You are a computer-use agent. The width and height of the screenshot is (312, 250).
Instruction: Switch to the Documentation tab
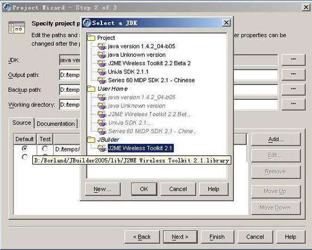(x=56, y=124)
